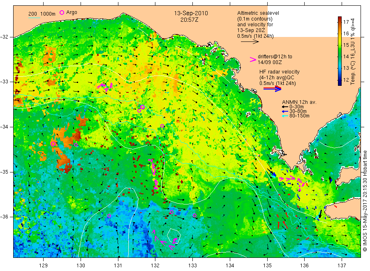Click the time label 20:57Z
Screen dimensions: 370x271
pos(189,20)
